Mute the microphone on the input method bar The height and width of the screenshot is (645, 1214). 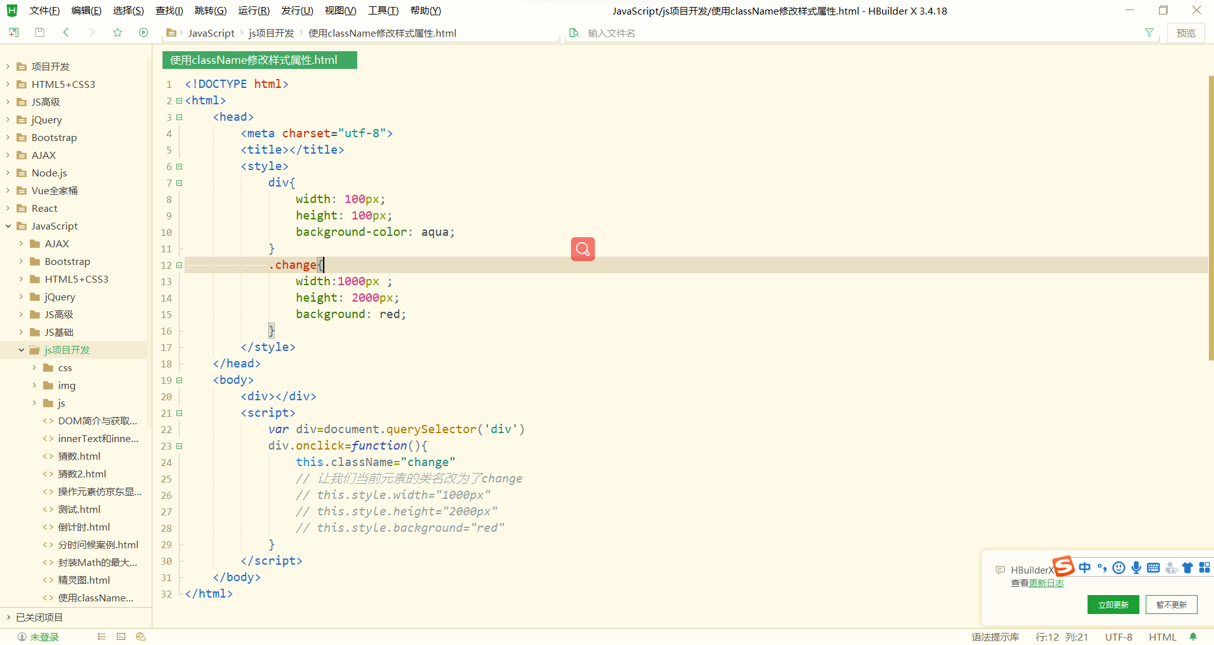click(x=1137, y=568)
